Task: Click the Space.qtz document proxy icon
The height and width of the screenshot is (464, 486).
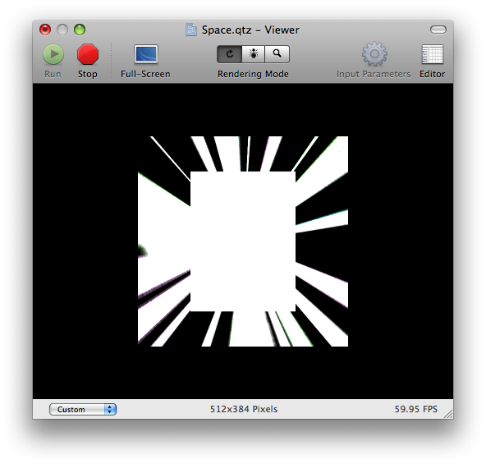Action: point(191,30)
